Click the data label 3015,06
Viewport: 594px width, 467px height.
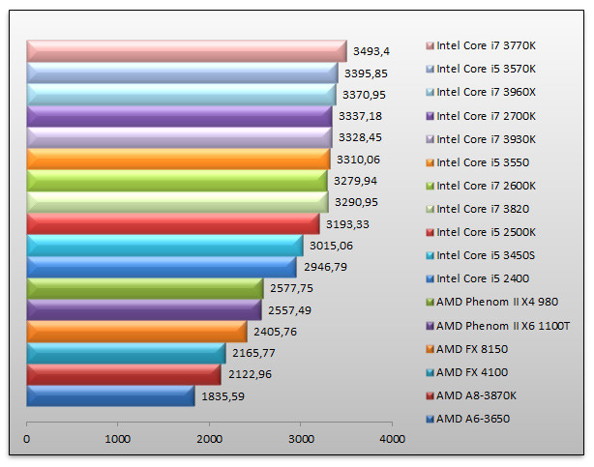(x=331, y=246)
